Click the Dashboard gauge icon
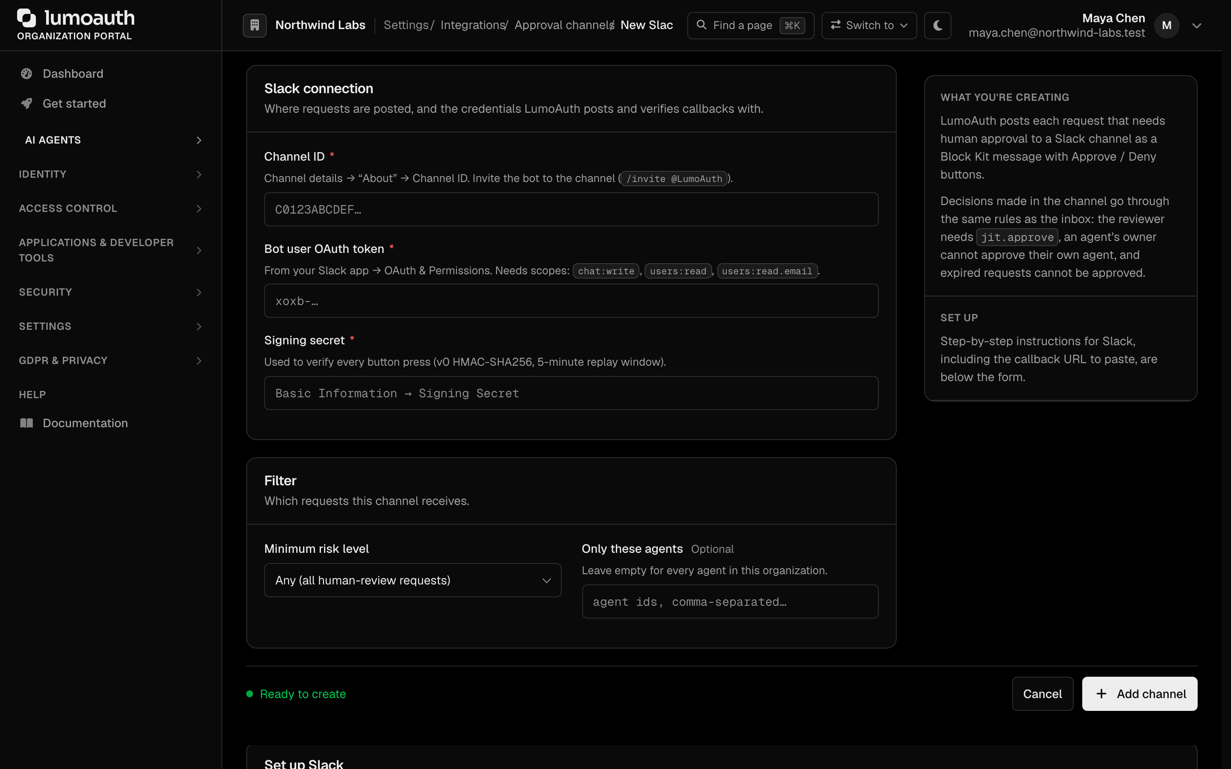This screenshot has width=1231, height=769. 27,74
